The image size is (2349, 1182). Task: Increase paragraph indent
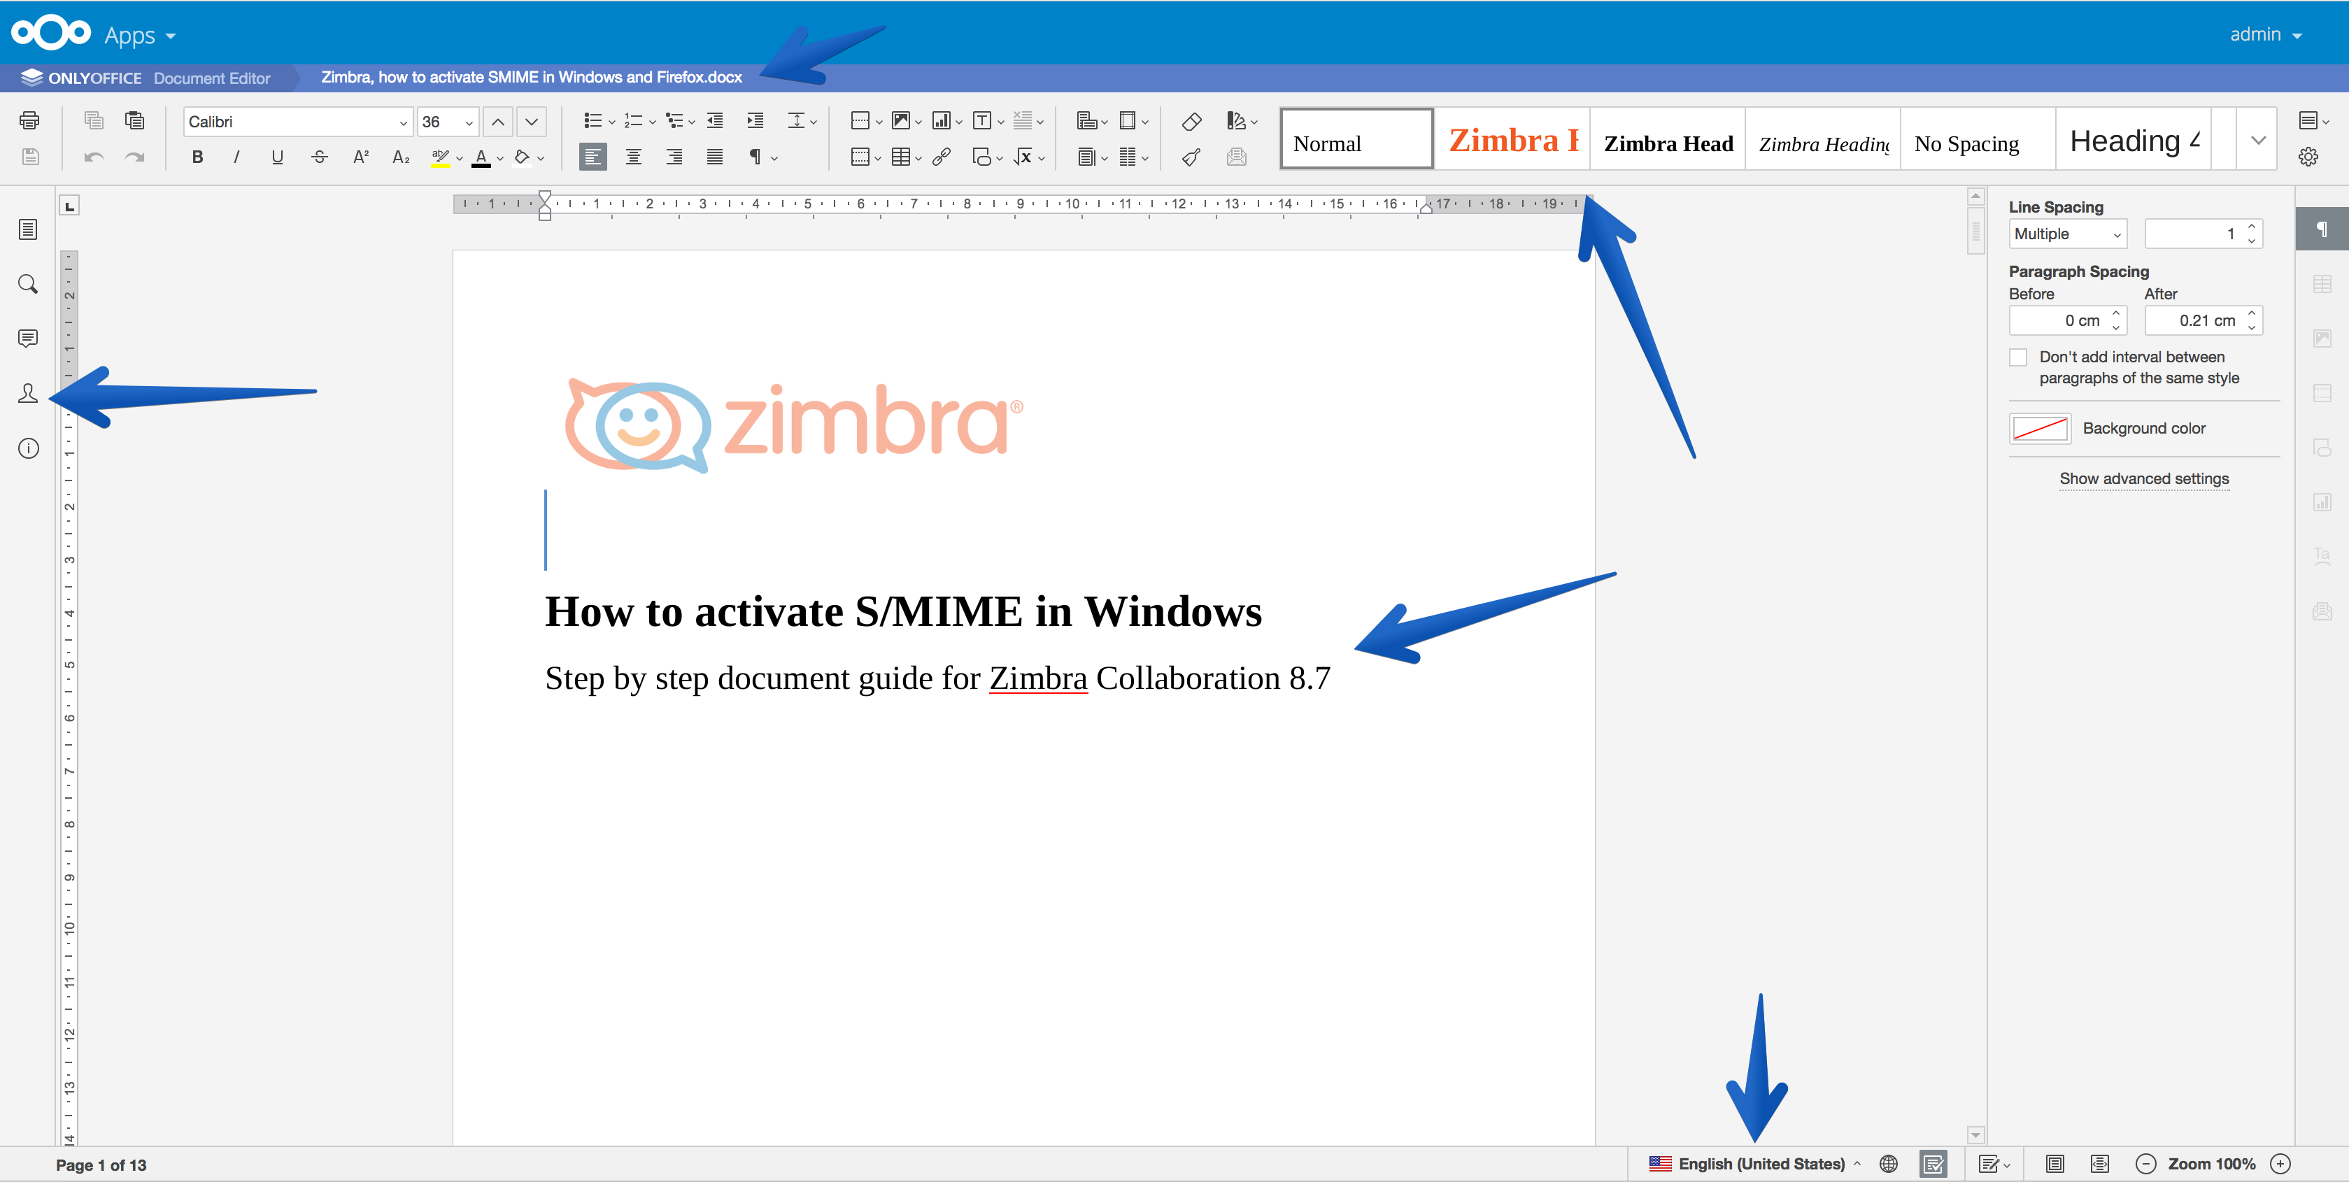[x=755, y=120]
